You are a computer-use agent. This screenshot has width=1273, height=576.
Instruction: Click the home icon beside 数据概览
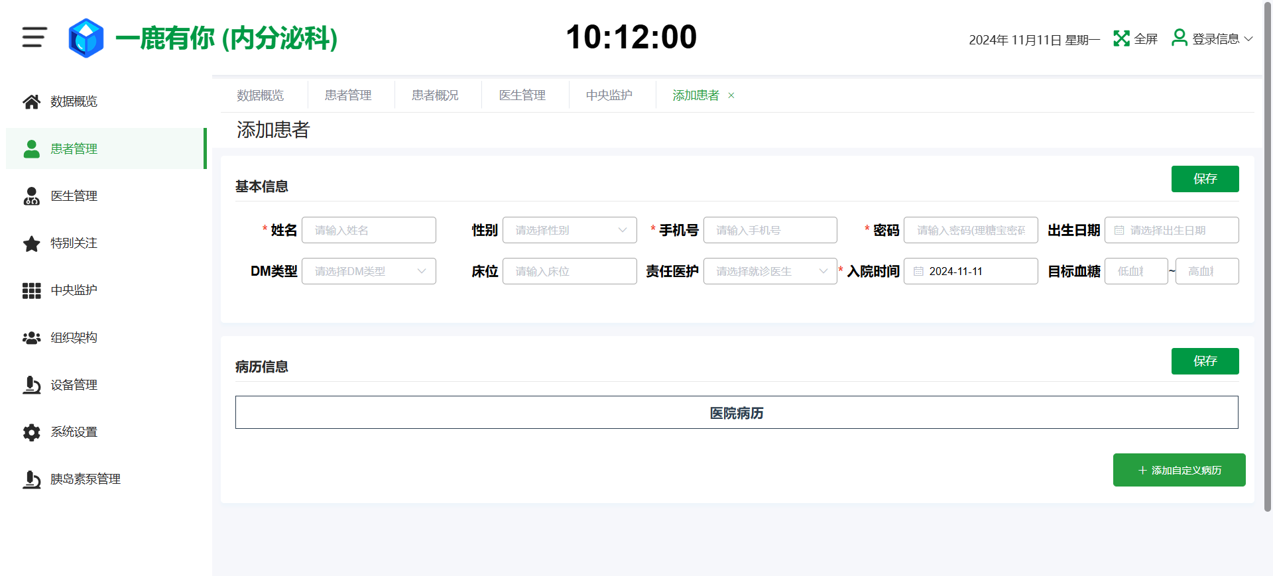tap(31, 101)
